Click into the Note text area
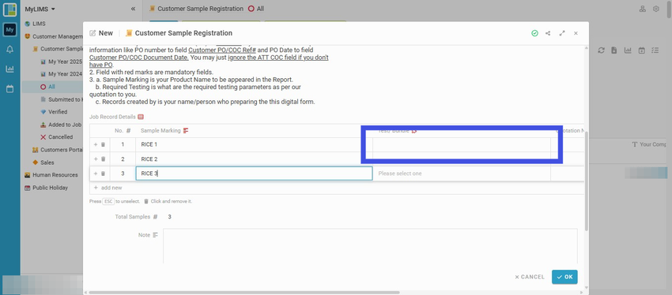 (370, 246)
